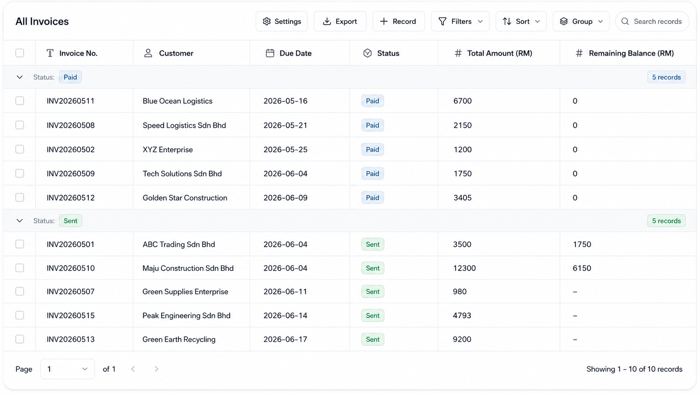Click the Paid badge for XYZ Enterprise
The image size is (700, 394).
coord(373,149)
